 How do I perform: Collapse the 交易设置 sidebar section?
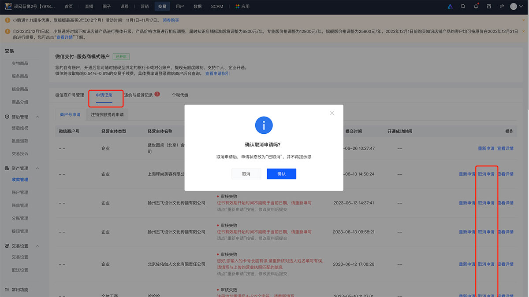tap(37, 246)
